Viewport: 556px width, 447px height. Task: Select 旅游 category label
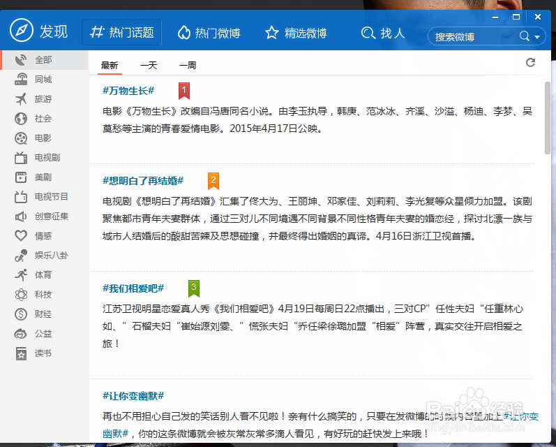click(x=43, y=98)
